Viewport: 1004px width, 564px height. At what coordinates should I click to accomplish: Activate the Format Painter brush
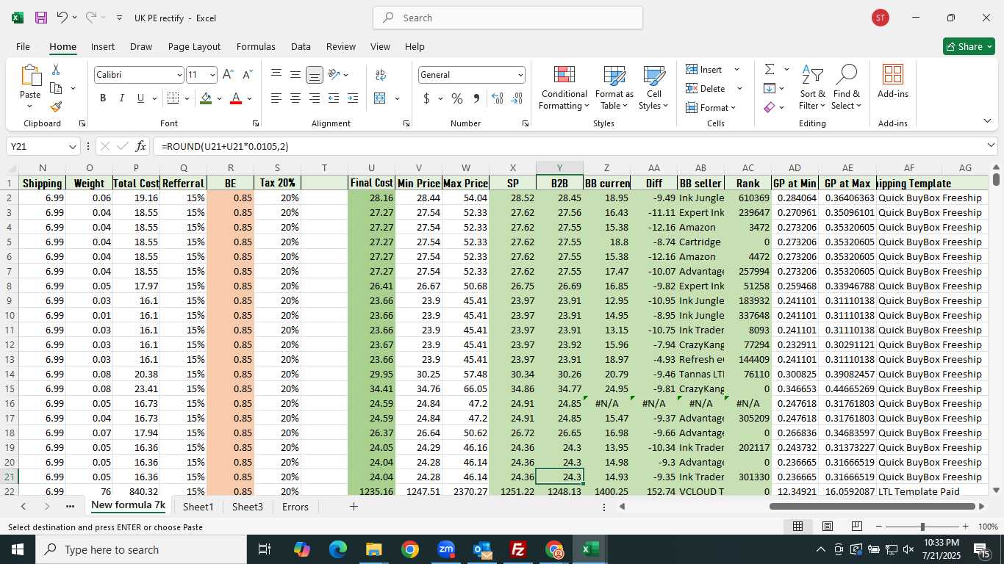coord(56,106)
